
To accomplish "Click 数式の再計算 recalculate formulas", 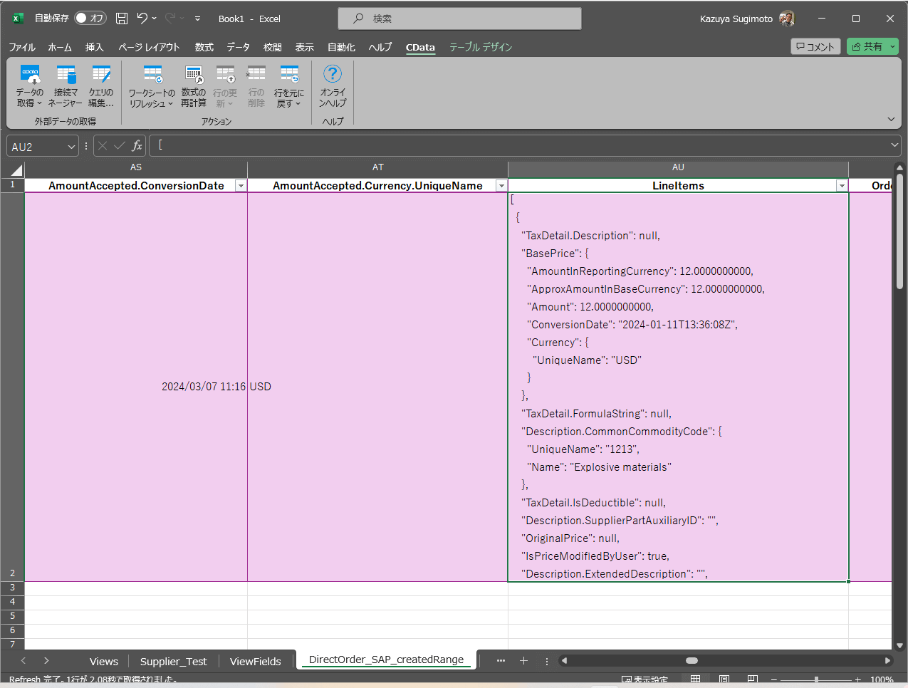I will (x=194, y=86).
